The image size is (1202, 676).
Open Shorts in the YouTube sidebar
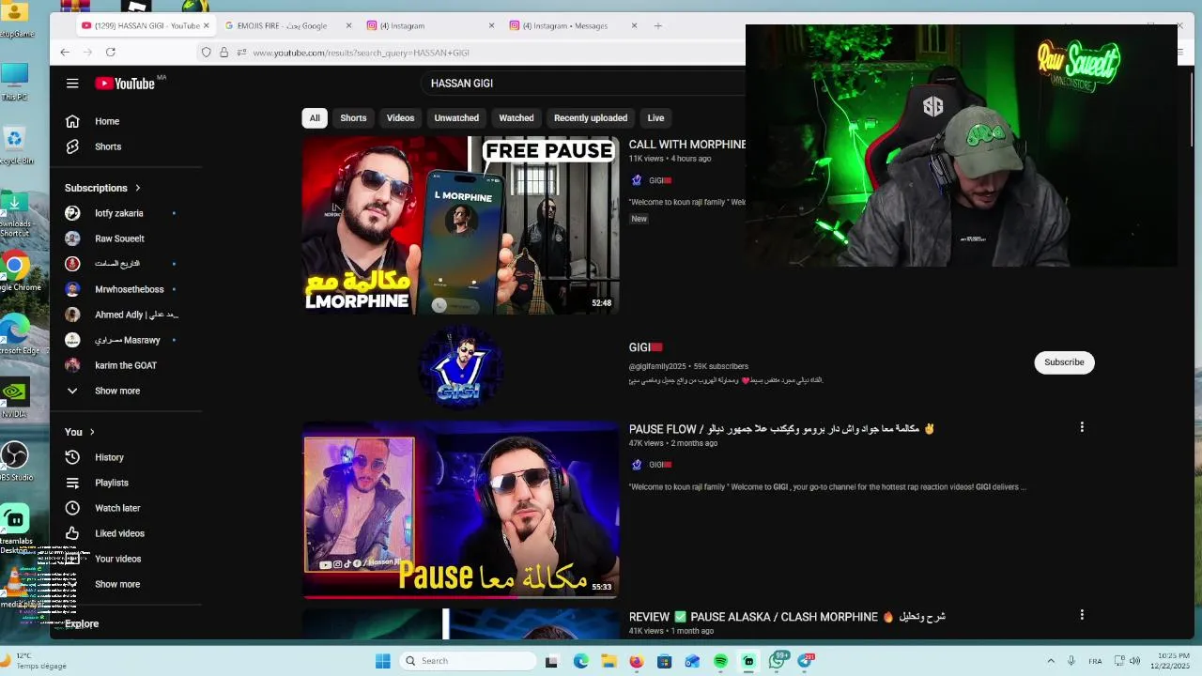[x=108, y=146]
